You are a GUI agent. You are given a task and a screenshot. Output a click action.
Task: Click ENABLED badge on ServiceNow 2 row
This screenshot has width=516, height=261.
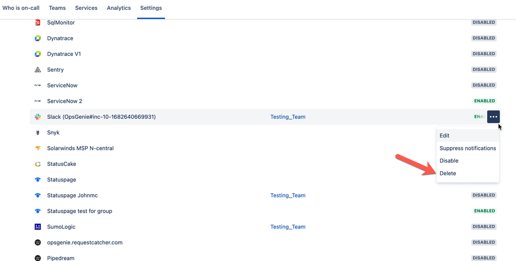coord(484,101)
